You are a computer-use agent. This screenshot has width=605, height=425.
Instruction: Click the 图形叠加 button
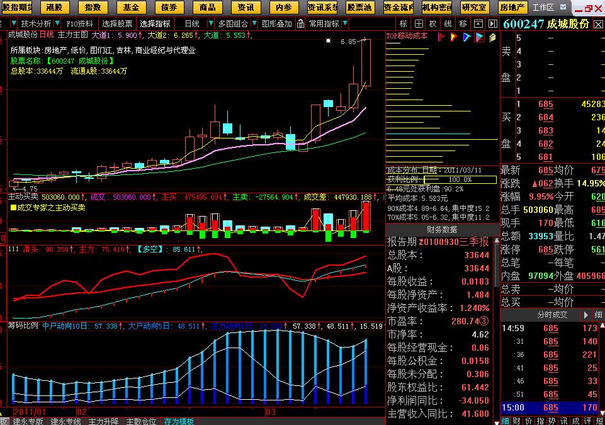point(276,24)
